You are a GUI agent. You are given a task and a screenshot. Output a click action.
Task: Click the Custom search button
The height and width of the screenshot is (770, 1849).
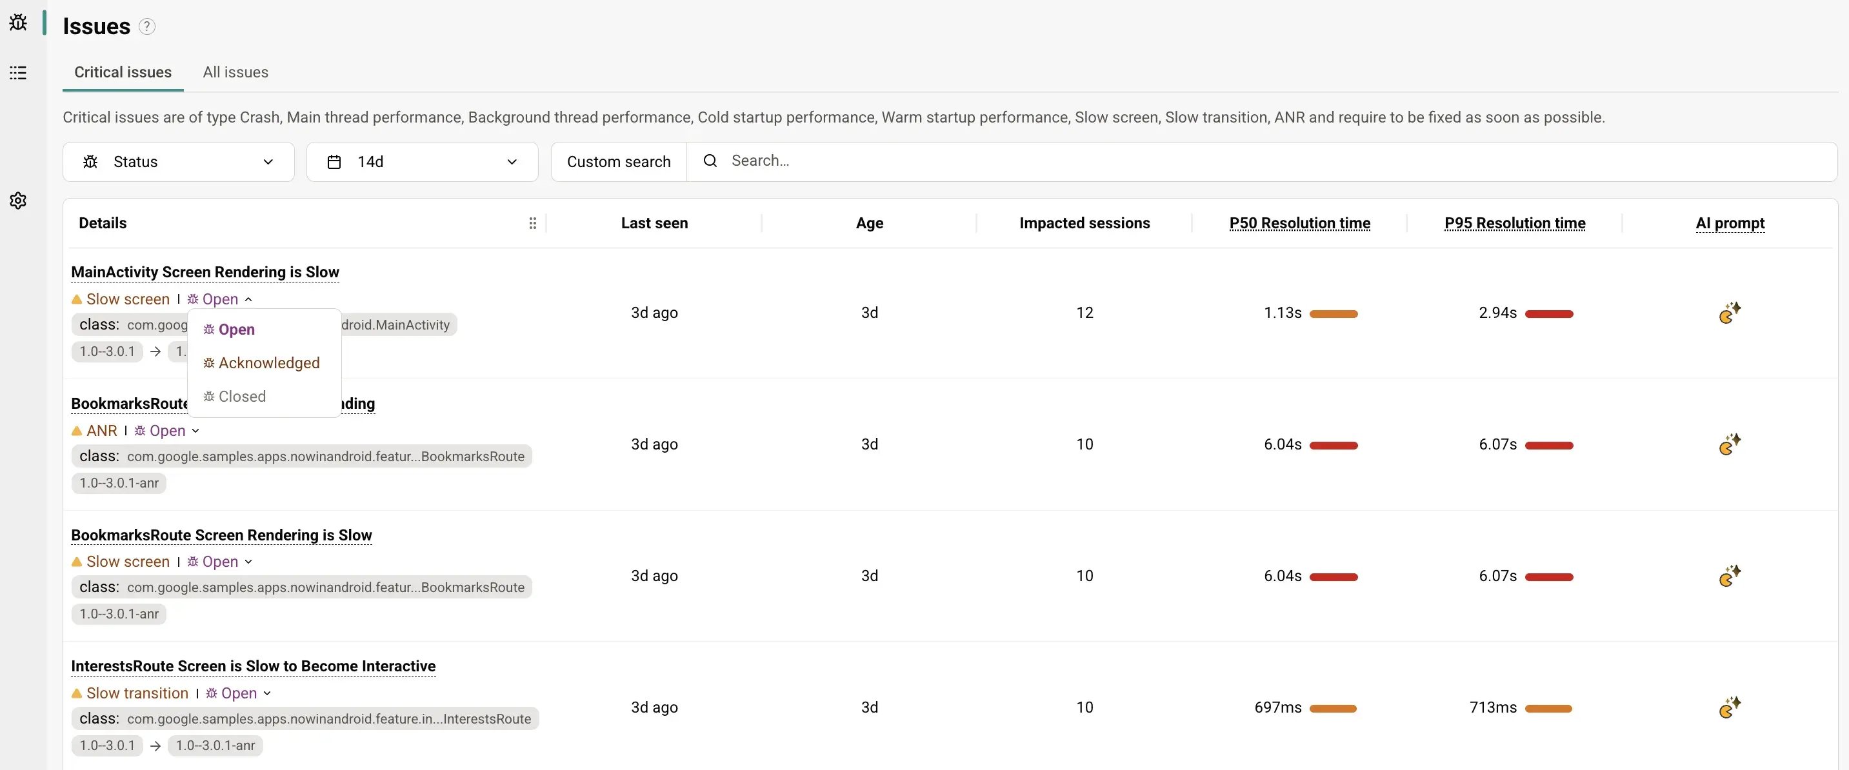tap(619, 162)
